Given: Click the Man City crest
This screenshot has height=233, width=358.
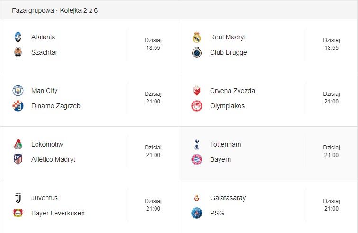Looking at the screenshot, I should pos(18,91).
